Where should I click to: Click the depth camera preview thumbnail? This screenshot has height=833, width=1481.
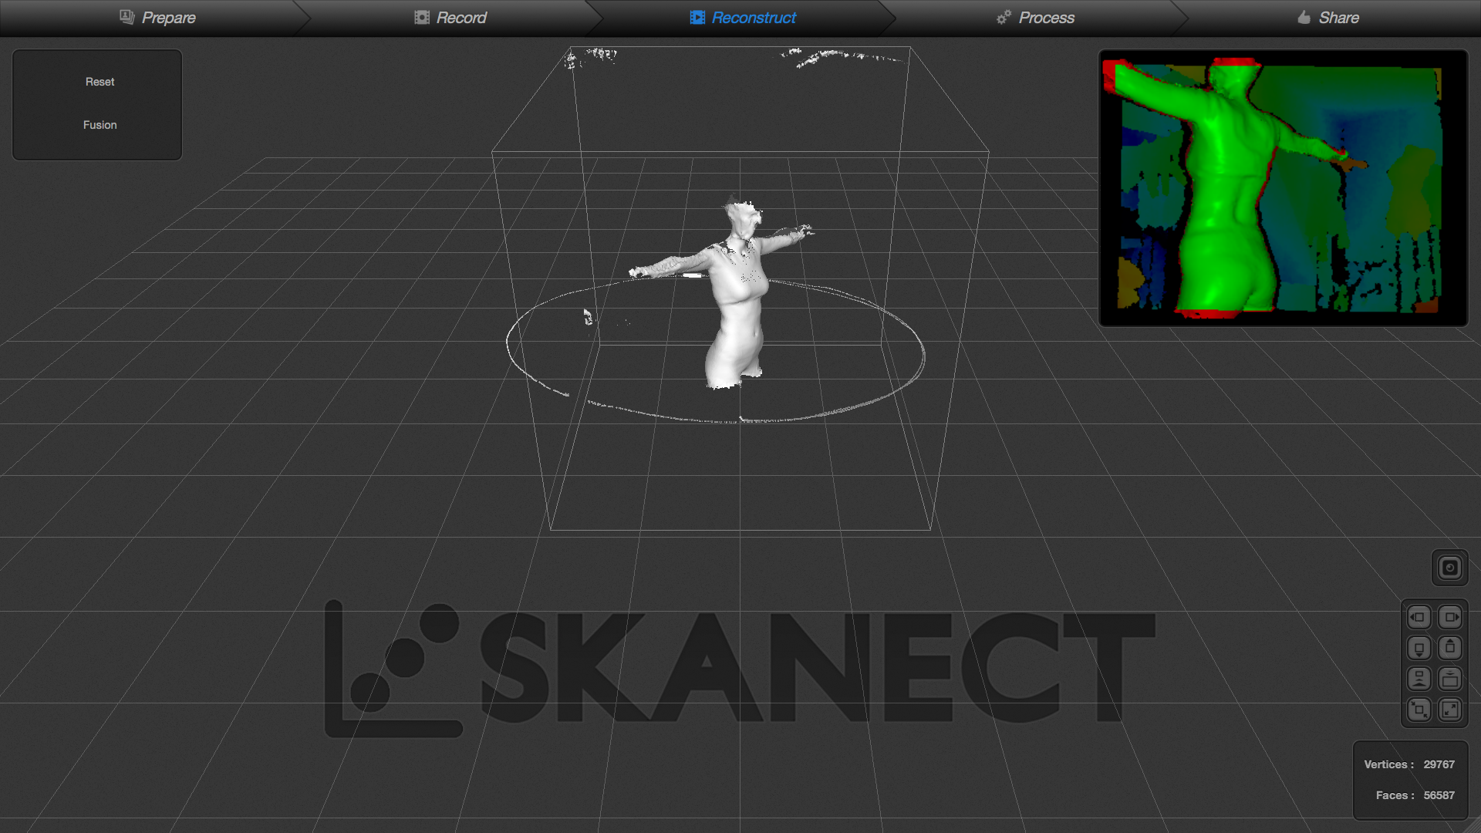(1283, 188)
